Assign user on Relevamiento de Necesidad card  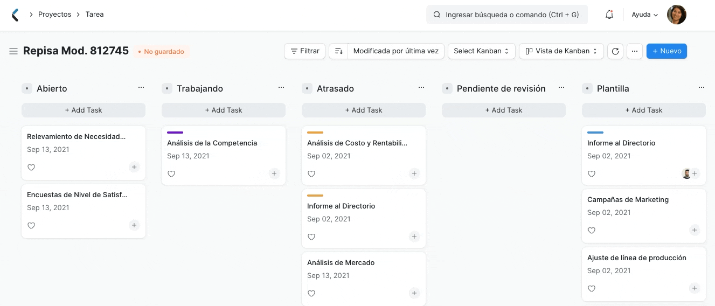(134, 167)
